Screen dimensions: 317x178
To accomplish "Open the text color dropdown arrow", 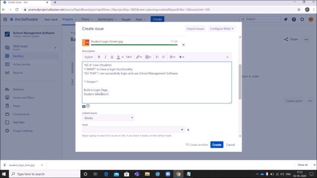I will 122,57.
